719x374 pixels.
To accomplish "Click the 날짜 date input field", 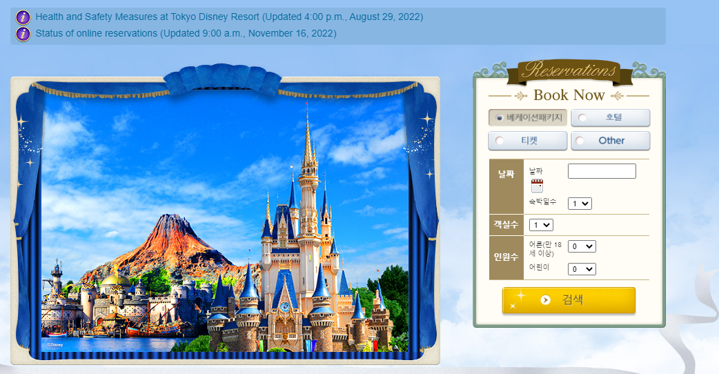I will 602,171.
